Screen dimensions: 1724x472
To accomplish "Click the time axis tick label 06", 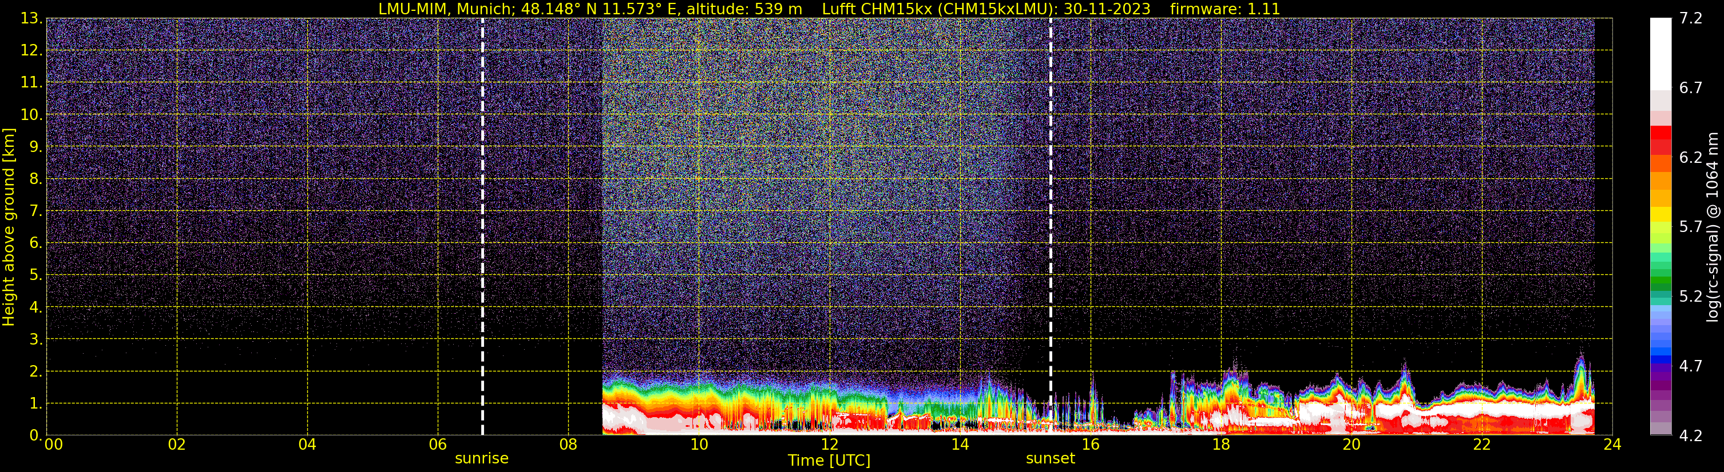I will pos(438,445).
